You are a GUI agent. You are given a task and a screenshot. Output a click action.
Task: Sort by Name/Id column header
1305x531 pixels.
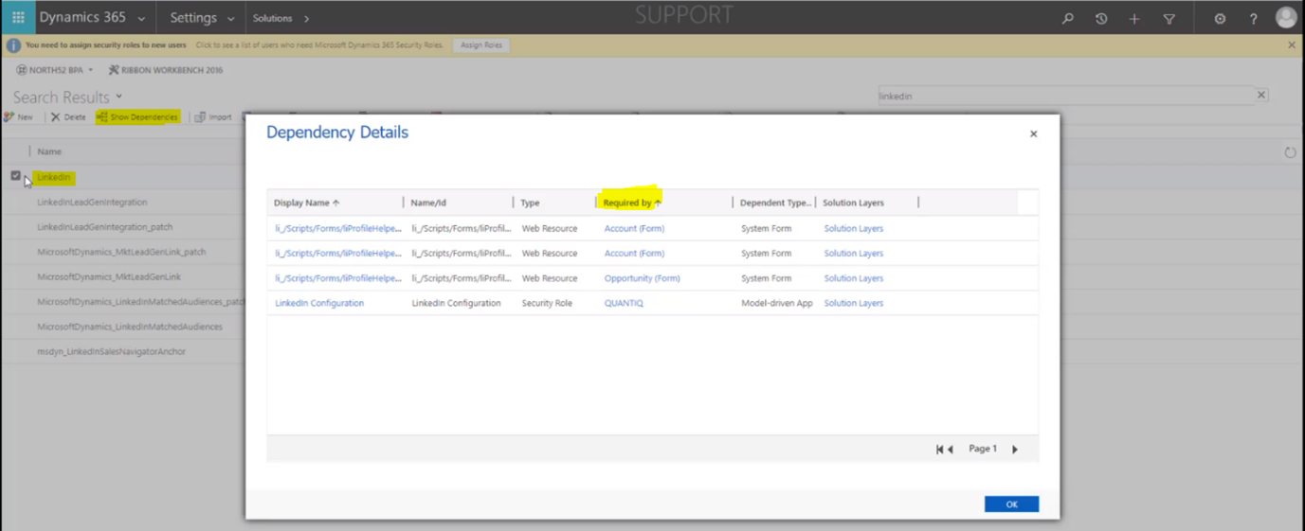[x=428, y=203]
